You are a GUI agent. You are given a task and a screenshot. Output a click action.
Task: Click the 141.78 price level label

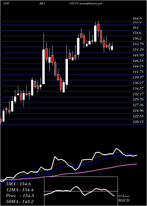coord(138,72)
